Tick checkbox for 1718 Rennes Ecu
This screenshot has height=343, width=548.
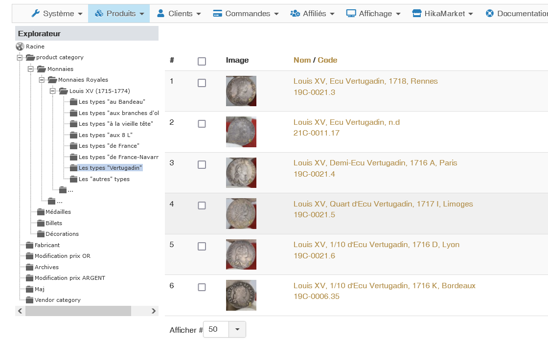pos(202,83)
